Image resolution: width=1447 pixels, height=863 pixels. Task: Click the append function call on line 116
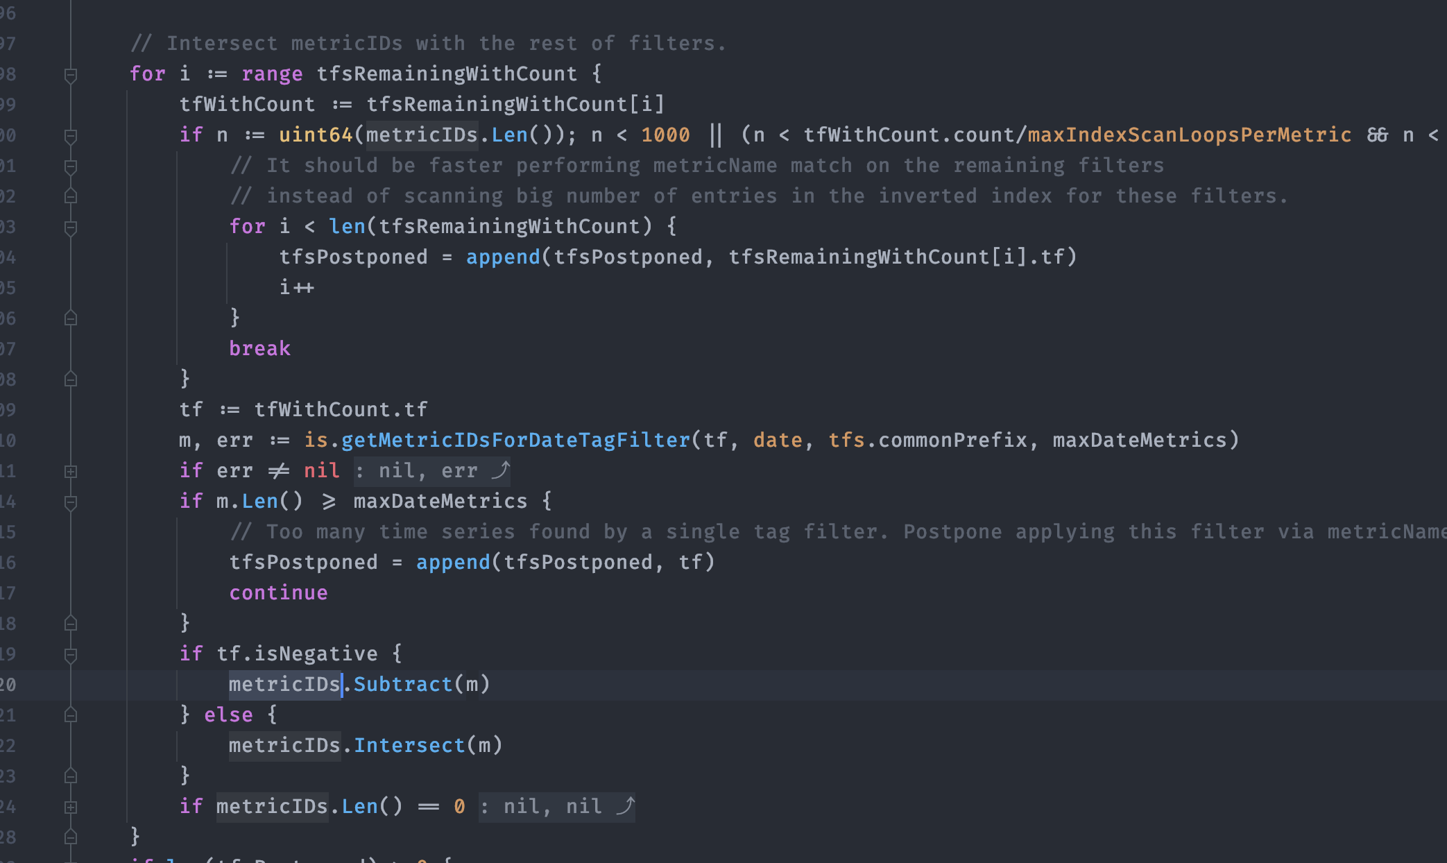pos(454,562)
